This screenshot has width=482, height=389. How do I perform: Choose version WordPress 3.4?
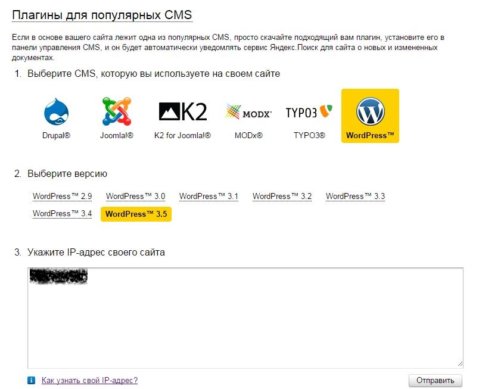[62, 213]
